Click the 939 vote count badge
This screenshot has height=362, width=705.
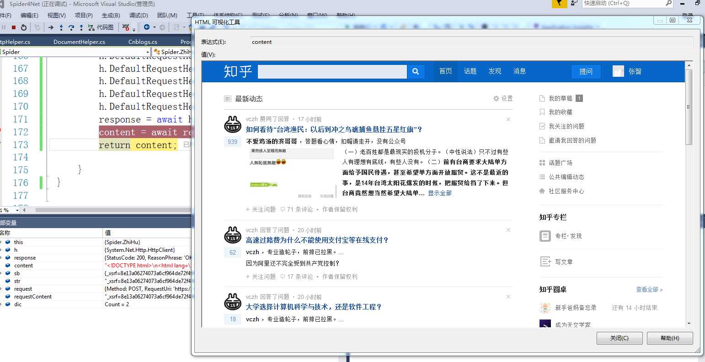point(233,142)
